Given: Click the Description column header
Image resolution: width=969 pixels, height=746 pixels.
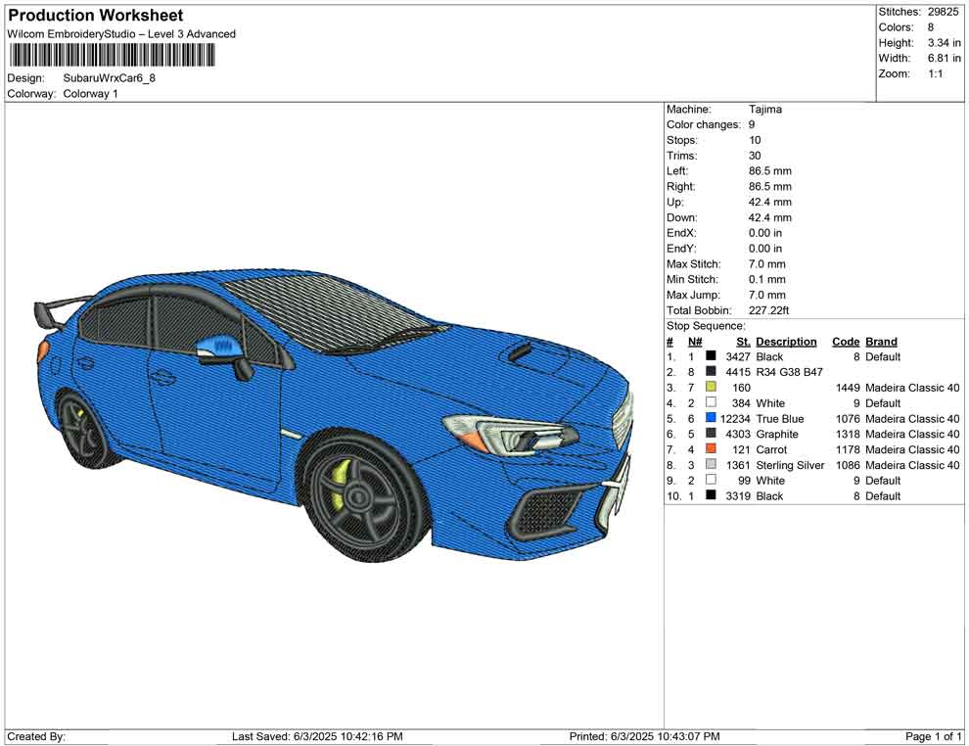Looking at the screenshot, I should point(786,342).
